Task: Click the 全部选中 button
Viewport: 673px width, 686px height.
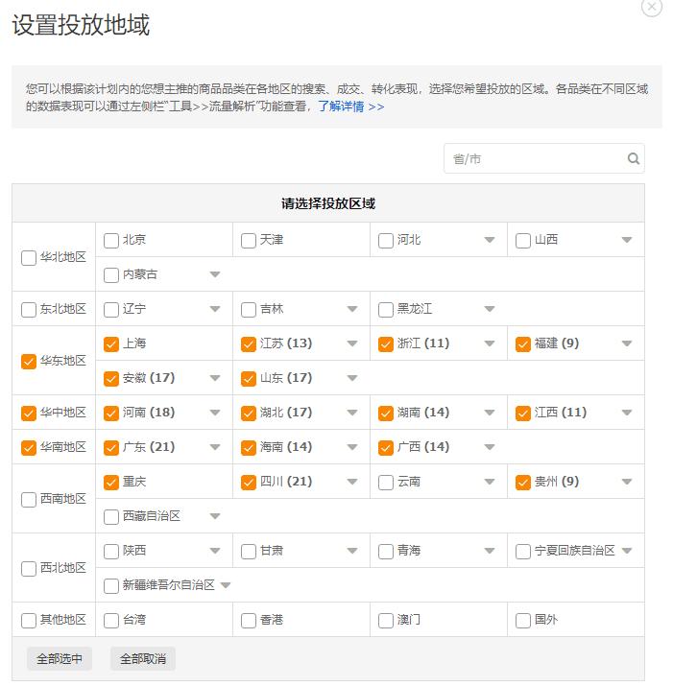Action: click(x=60, y=658)
